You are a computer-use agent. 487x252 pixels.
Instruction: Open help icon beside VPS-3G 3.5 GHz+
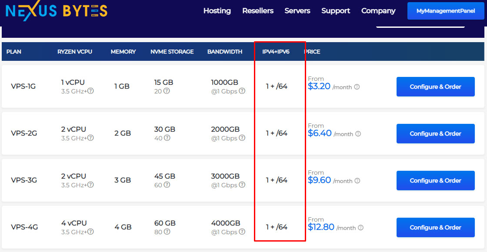(91, 185)
